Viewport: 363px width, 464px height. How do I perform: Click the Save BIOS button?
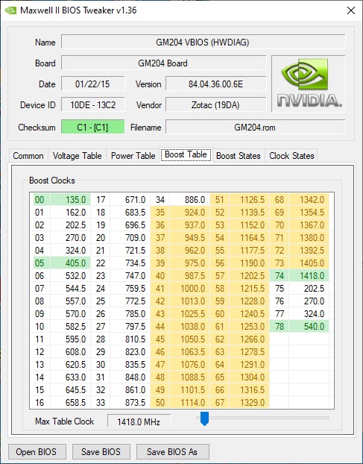[101, 452]
